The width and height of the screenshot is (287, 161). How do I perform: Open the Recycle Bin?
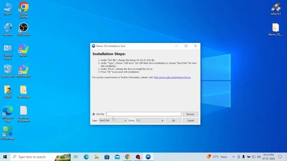coord(8,71)
